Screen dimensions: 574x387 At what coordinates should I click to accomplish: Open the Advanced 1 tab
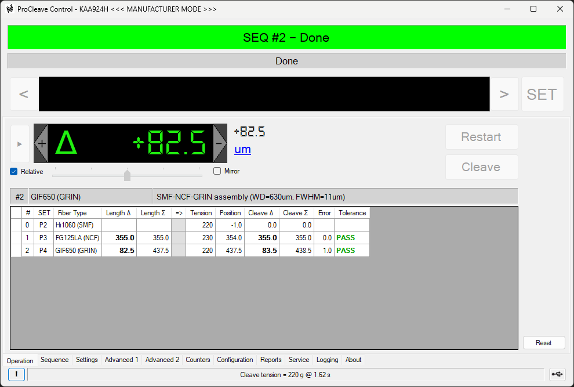coord(121,360)
